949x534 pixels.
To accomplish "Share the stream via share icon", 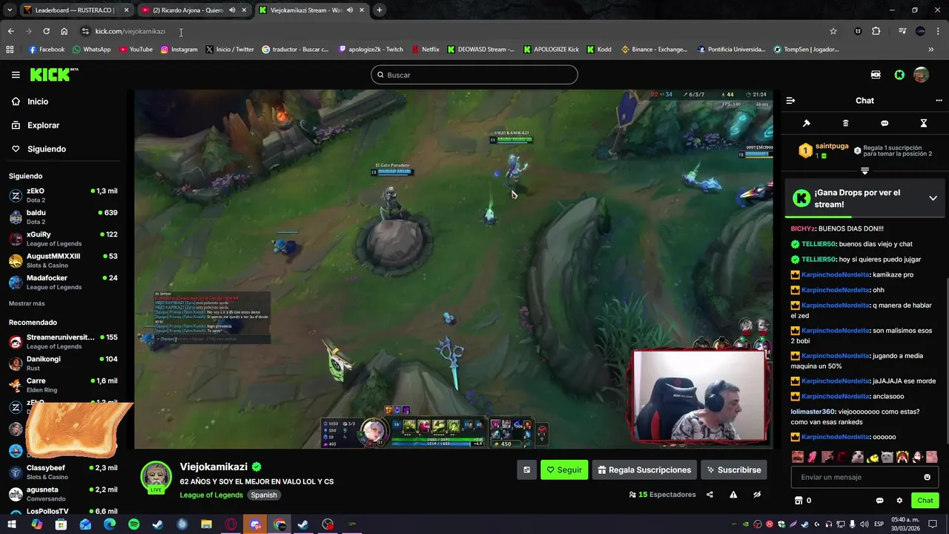I will (x=710, y=495).
